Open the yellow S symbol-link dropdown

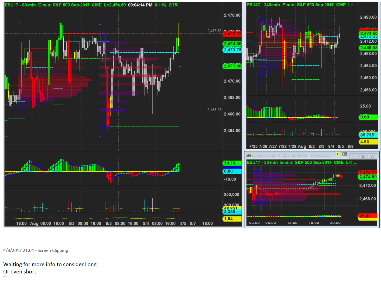tap(338, 154)
